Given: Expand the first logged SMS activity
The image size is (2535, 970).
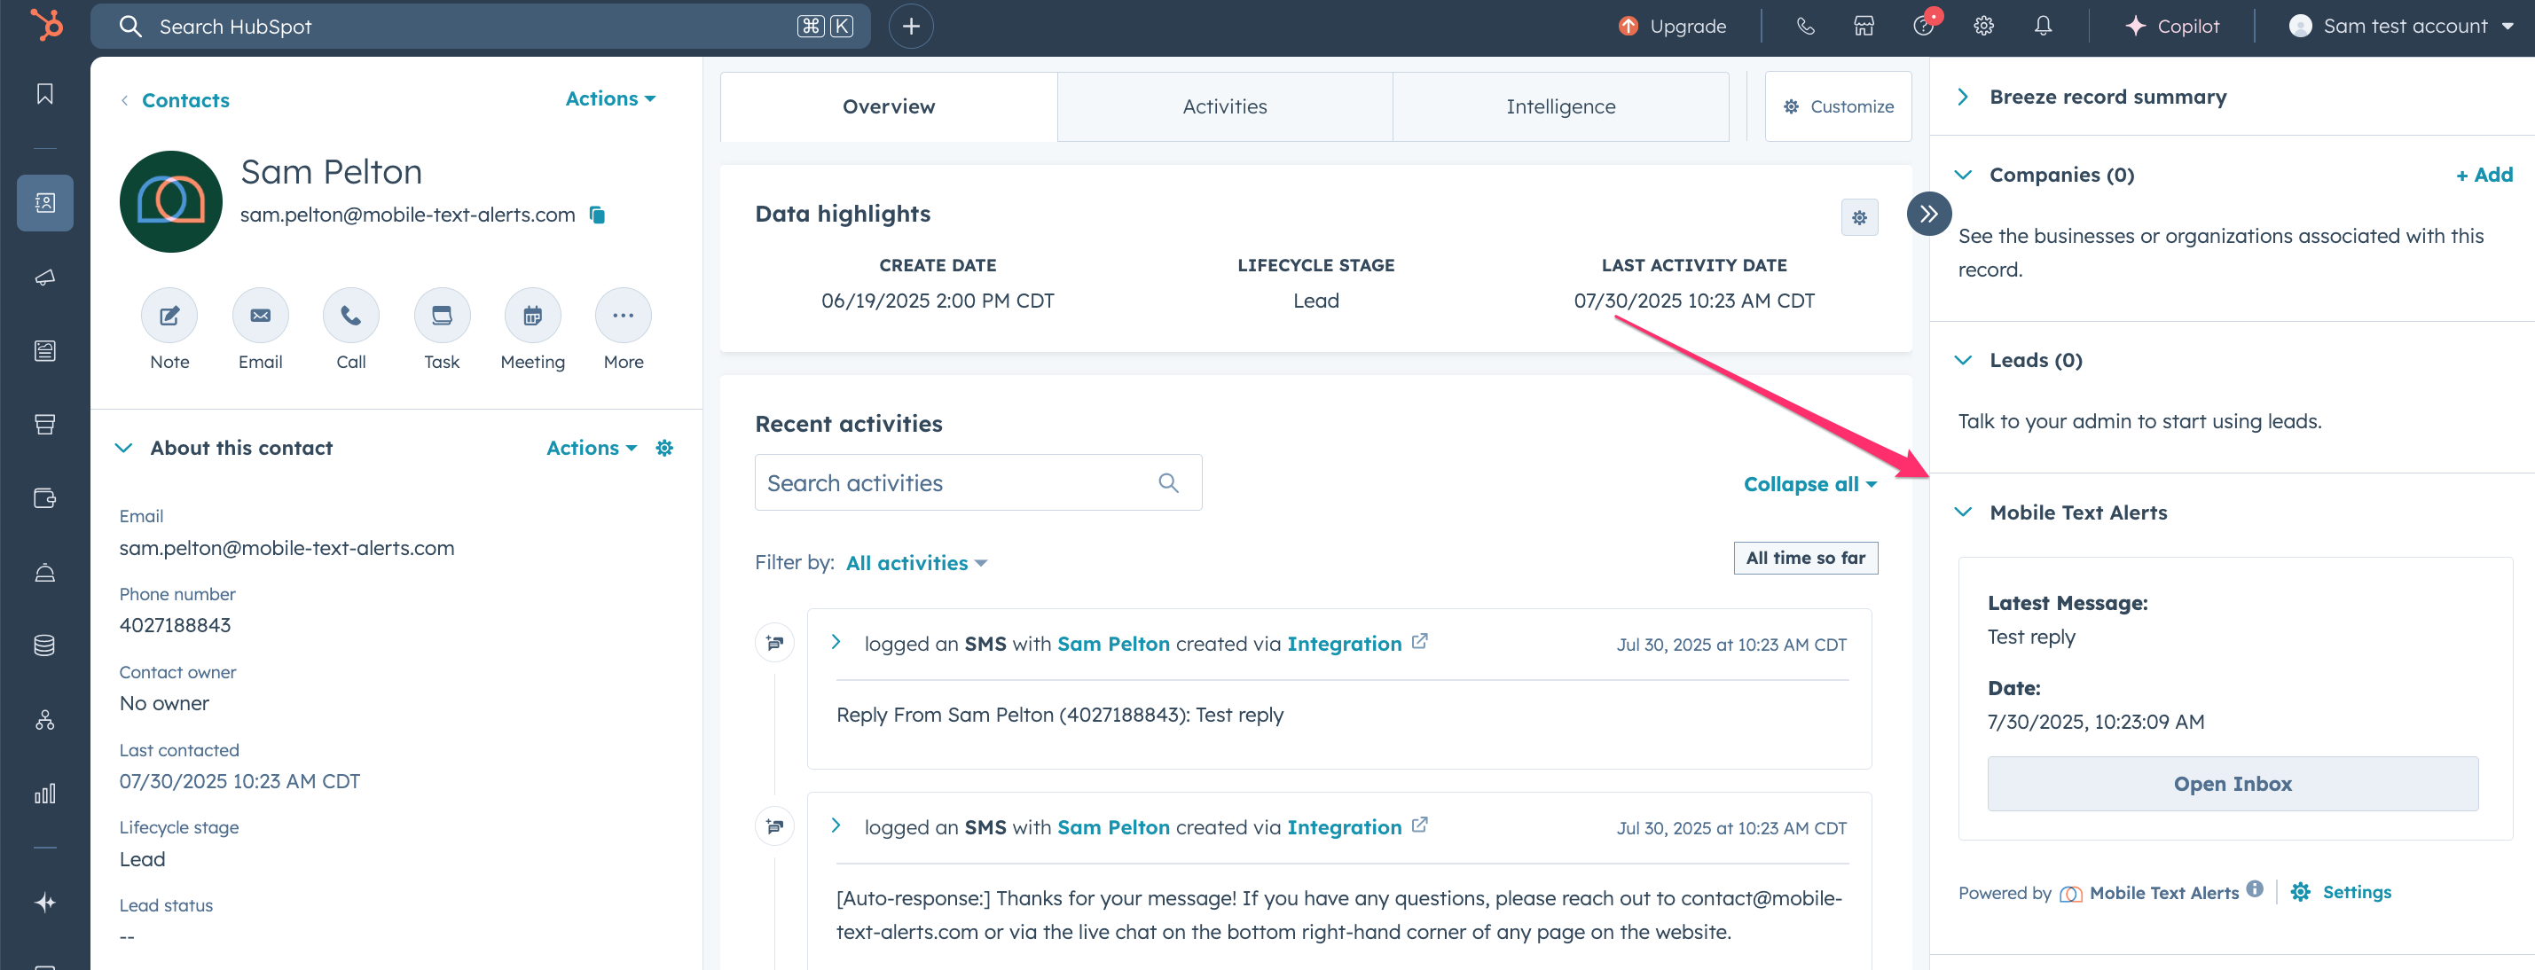Looking at the screenshot, I should pos(836,643).
